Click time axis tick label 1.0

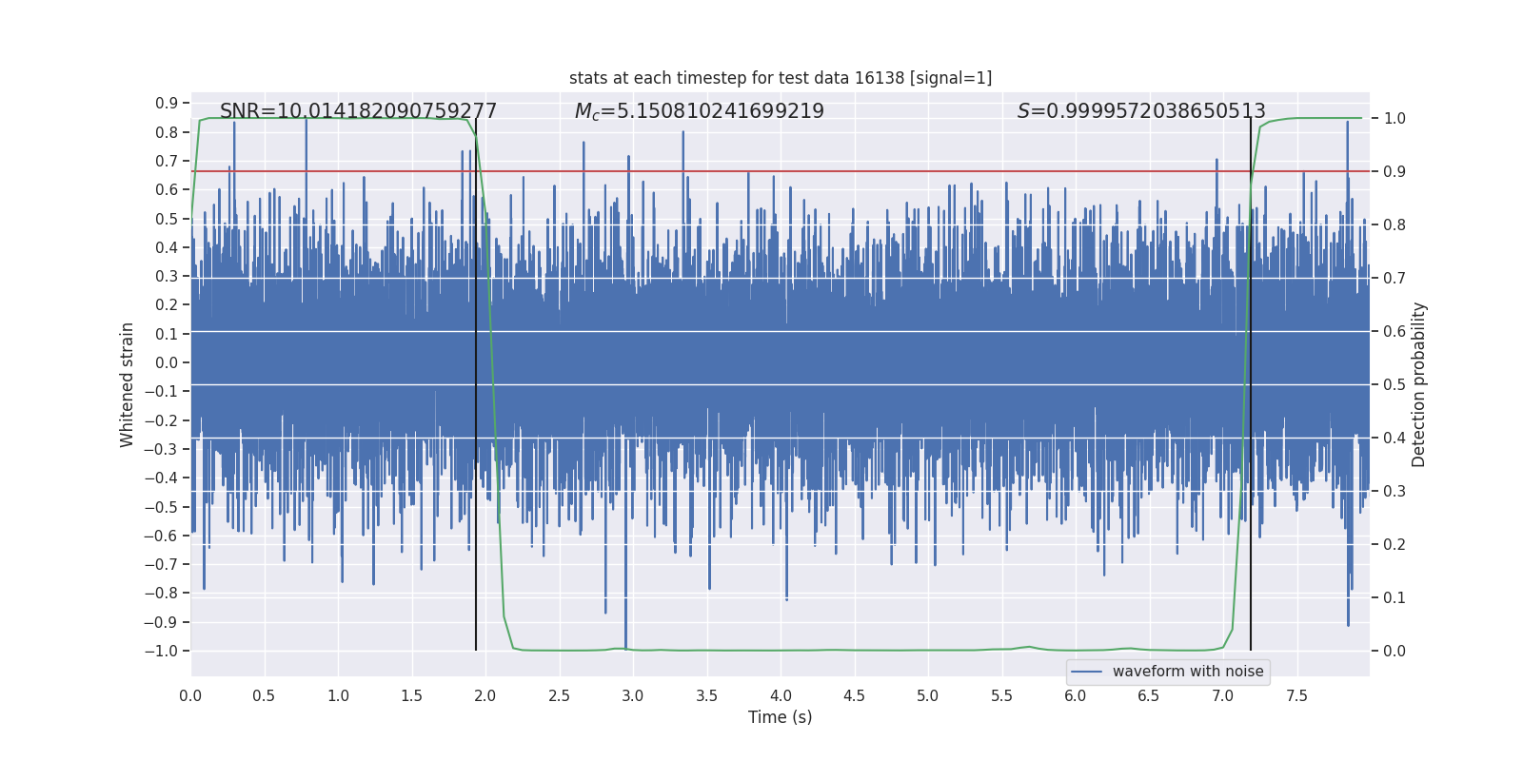tap(338, 695)
